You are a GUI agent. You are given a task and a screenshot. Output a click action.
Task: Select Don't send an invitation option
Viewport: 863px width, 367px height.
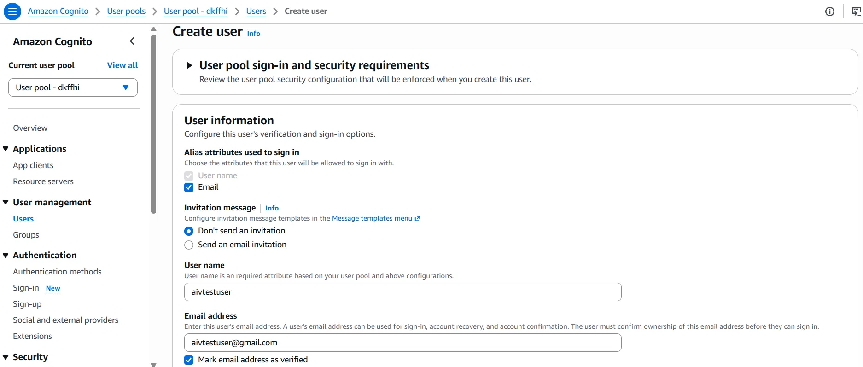189,231
